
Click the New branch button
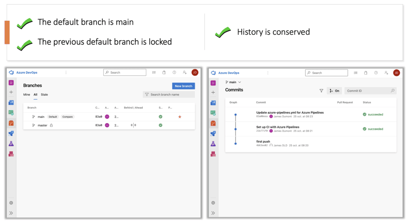click(x=183, y=86)
